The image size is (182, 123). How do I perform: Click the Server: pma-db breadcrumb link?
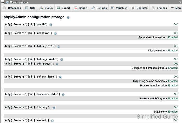point(19,2)
